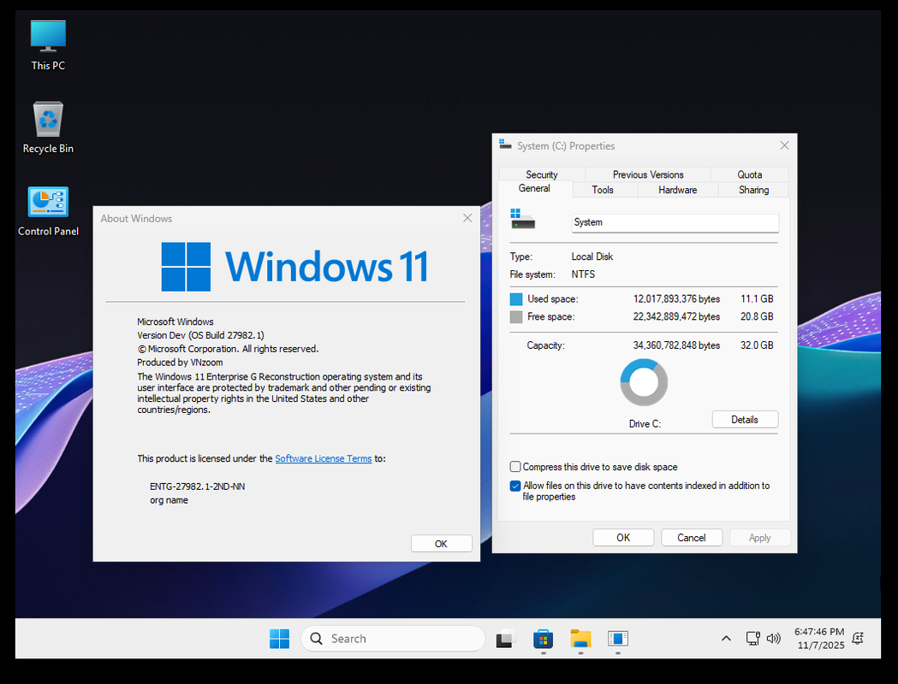This screenshot has height=684, width=898.
Task: Close the About Windows dialog
Action: (x=467, y=218)
